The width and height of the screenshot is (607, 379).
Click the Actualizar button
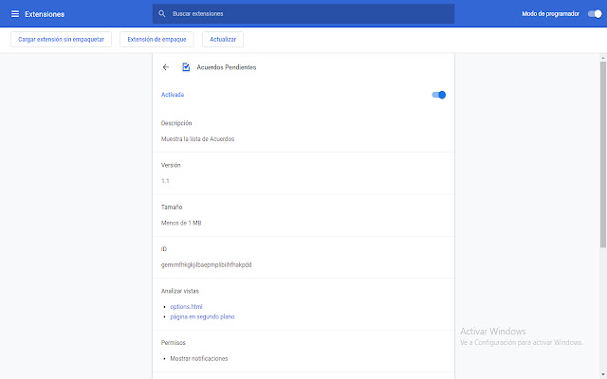[x=223, y=40]
